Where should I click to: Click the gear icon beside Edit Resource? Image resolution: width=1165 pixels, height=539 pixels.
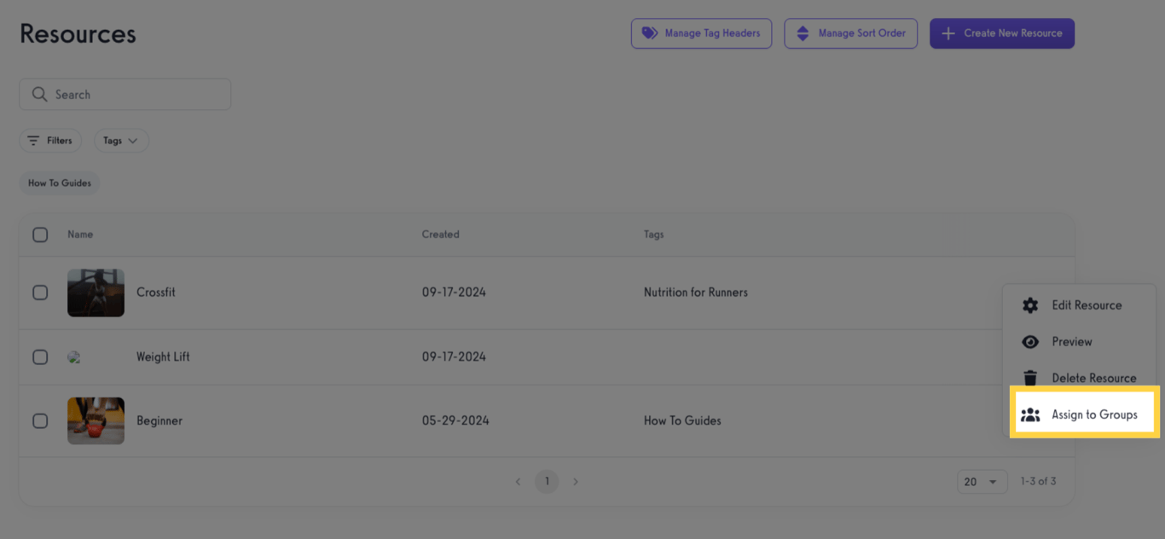[1030, 304]
